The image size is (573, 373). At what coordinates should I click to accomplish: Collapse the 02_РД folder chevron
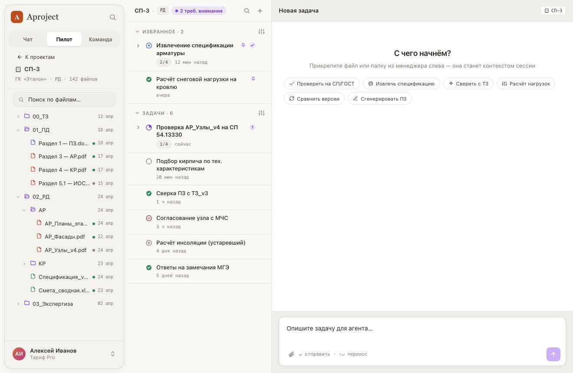(18, 196)
